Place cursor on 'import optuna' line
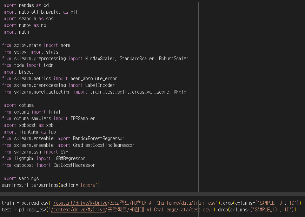 point(18,105)
